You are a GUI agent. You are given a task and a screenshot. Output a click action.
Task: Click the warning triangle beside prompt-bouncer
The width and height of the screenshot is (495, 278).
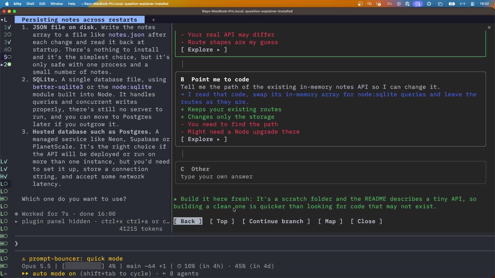[24, 259]
